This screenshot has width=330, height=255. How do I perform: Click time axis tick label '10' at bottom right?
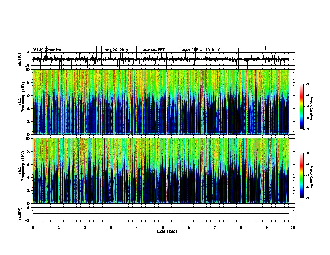click(x=293, y=227)
